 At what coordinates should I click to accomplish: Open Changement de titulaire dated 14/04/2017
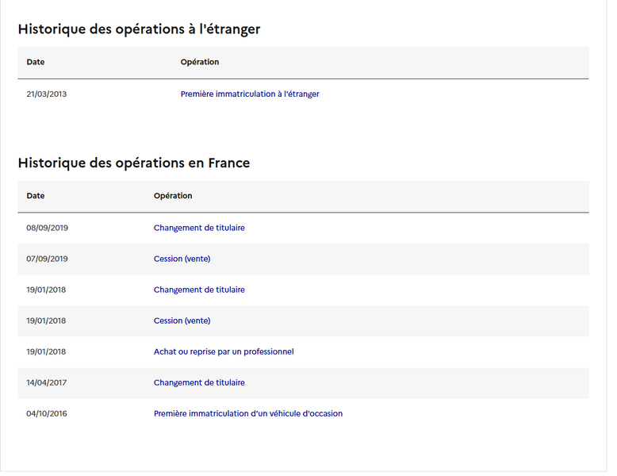(x=199, y=382)
